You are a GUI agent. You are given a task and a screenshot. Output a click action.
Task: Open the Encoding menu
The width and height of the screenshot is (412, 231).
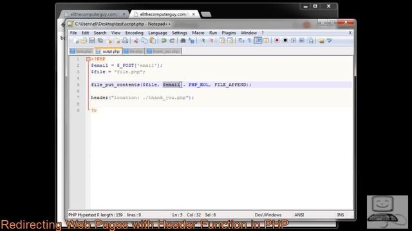point(135,33)
